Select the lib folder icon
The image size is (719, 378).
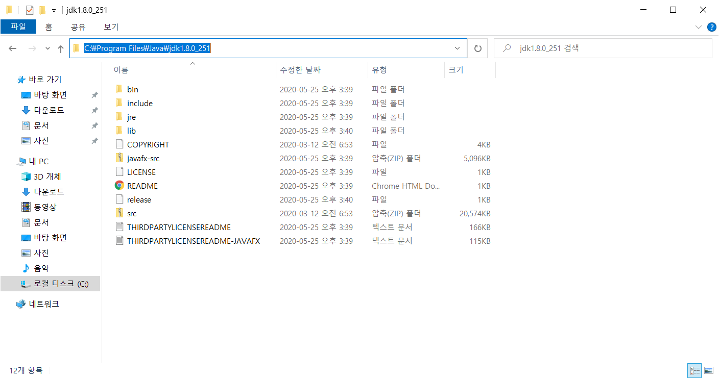pyautogui.click(x=119, y=131)
